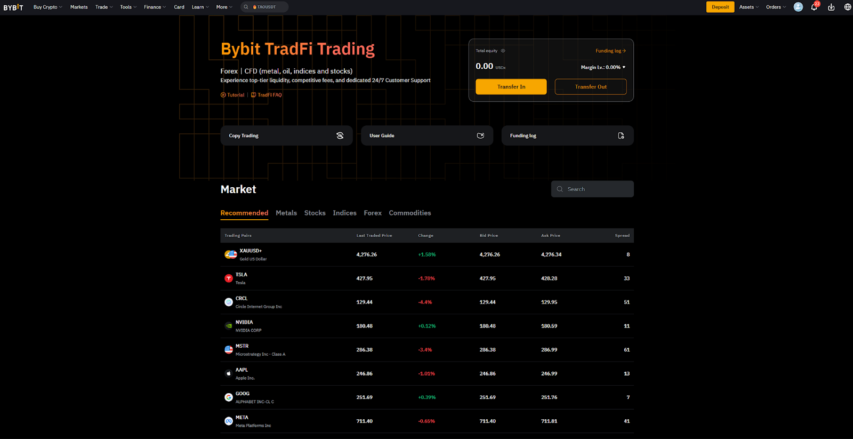853x439 pixels.
Task: Open the Tutorial link
Action: coord(232,95)
